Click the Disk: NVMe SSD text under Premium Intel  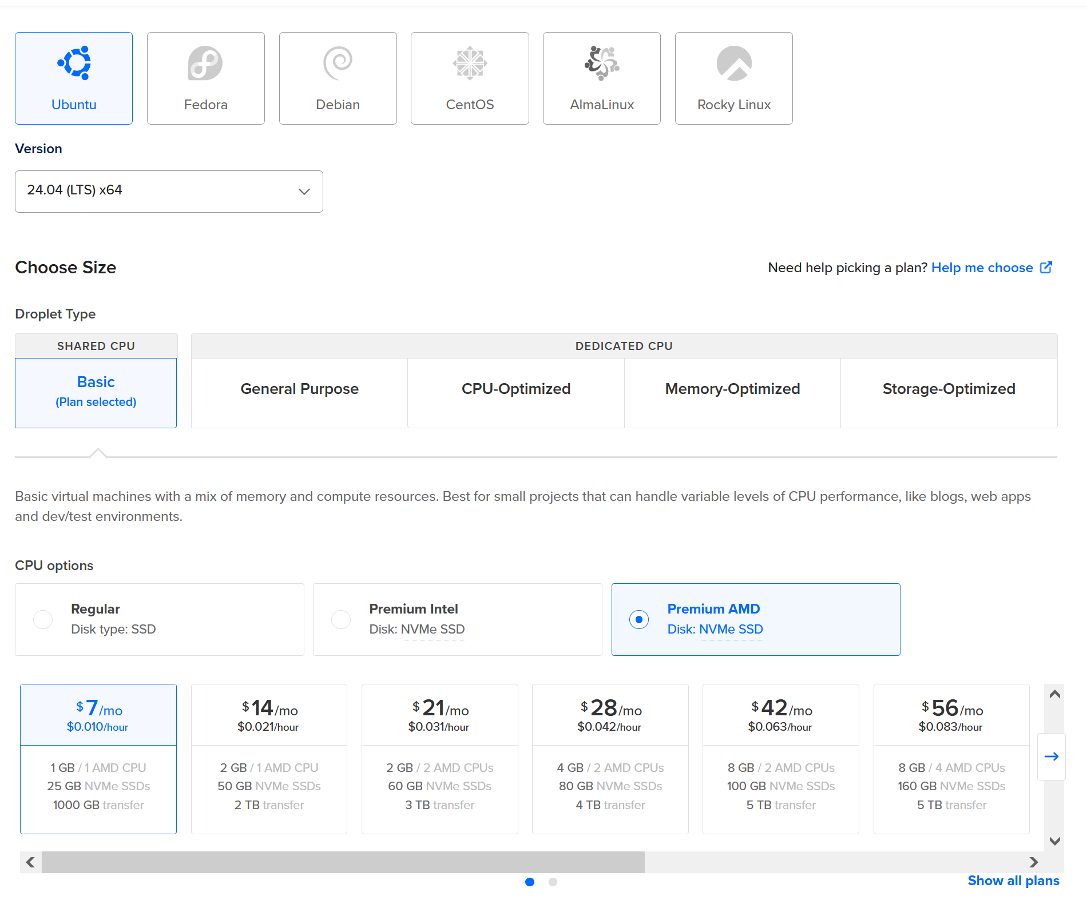point(417,629)
